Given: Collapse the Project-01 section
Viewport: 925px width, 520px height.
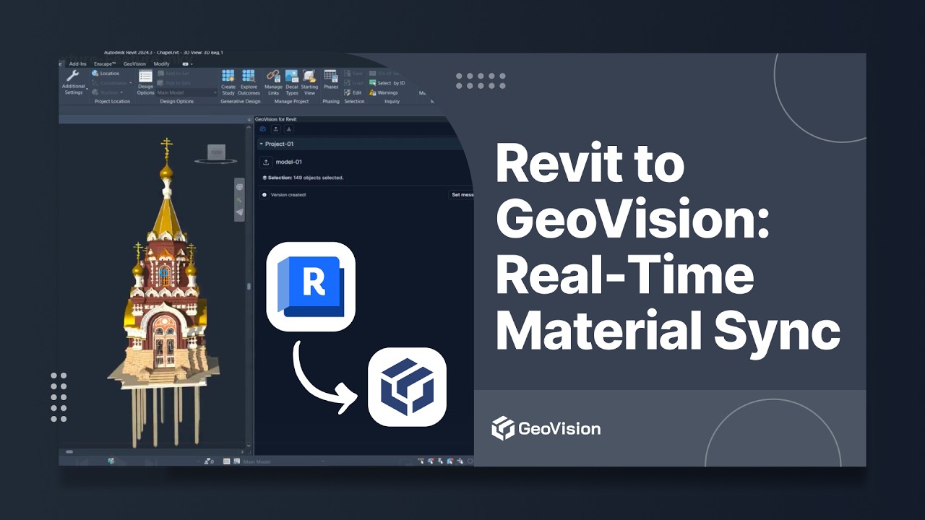Looking at the screenshot, I should click(x=262, y=144).
